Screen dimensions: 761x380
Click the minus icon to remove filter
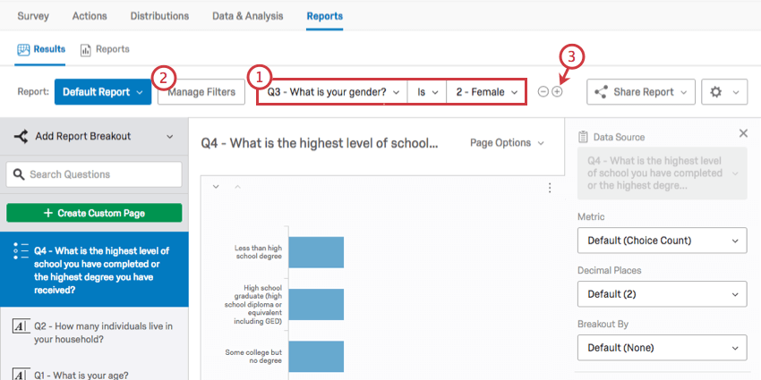(543, 92)
